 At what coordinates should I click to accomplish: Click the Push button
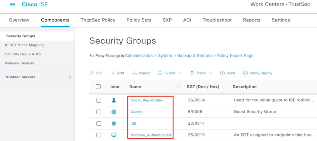coord(227,73)
